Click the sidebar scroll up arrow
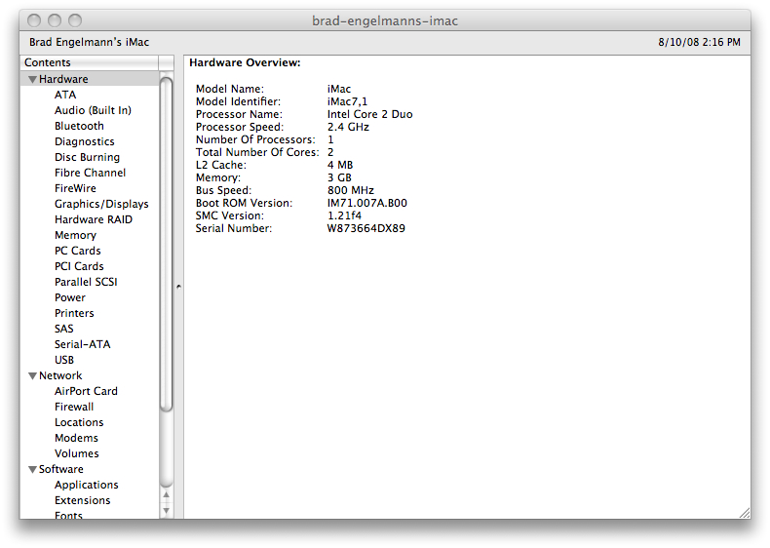Viewport: 770px width, 548px height. [x=167, y=495]
